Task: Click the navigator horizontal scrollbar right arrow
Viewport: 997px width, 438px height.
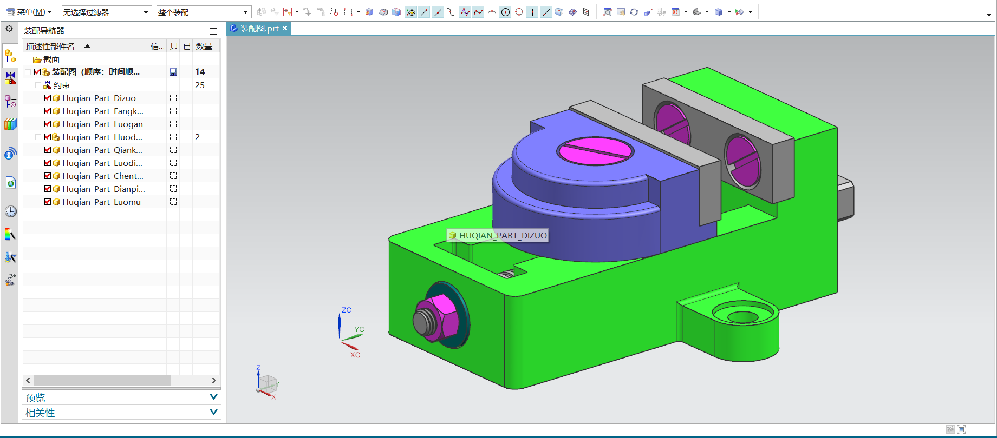Action: click(x=214, y=380)
